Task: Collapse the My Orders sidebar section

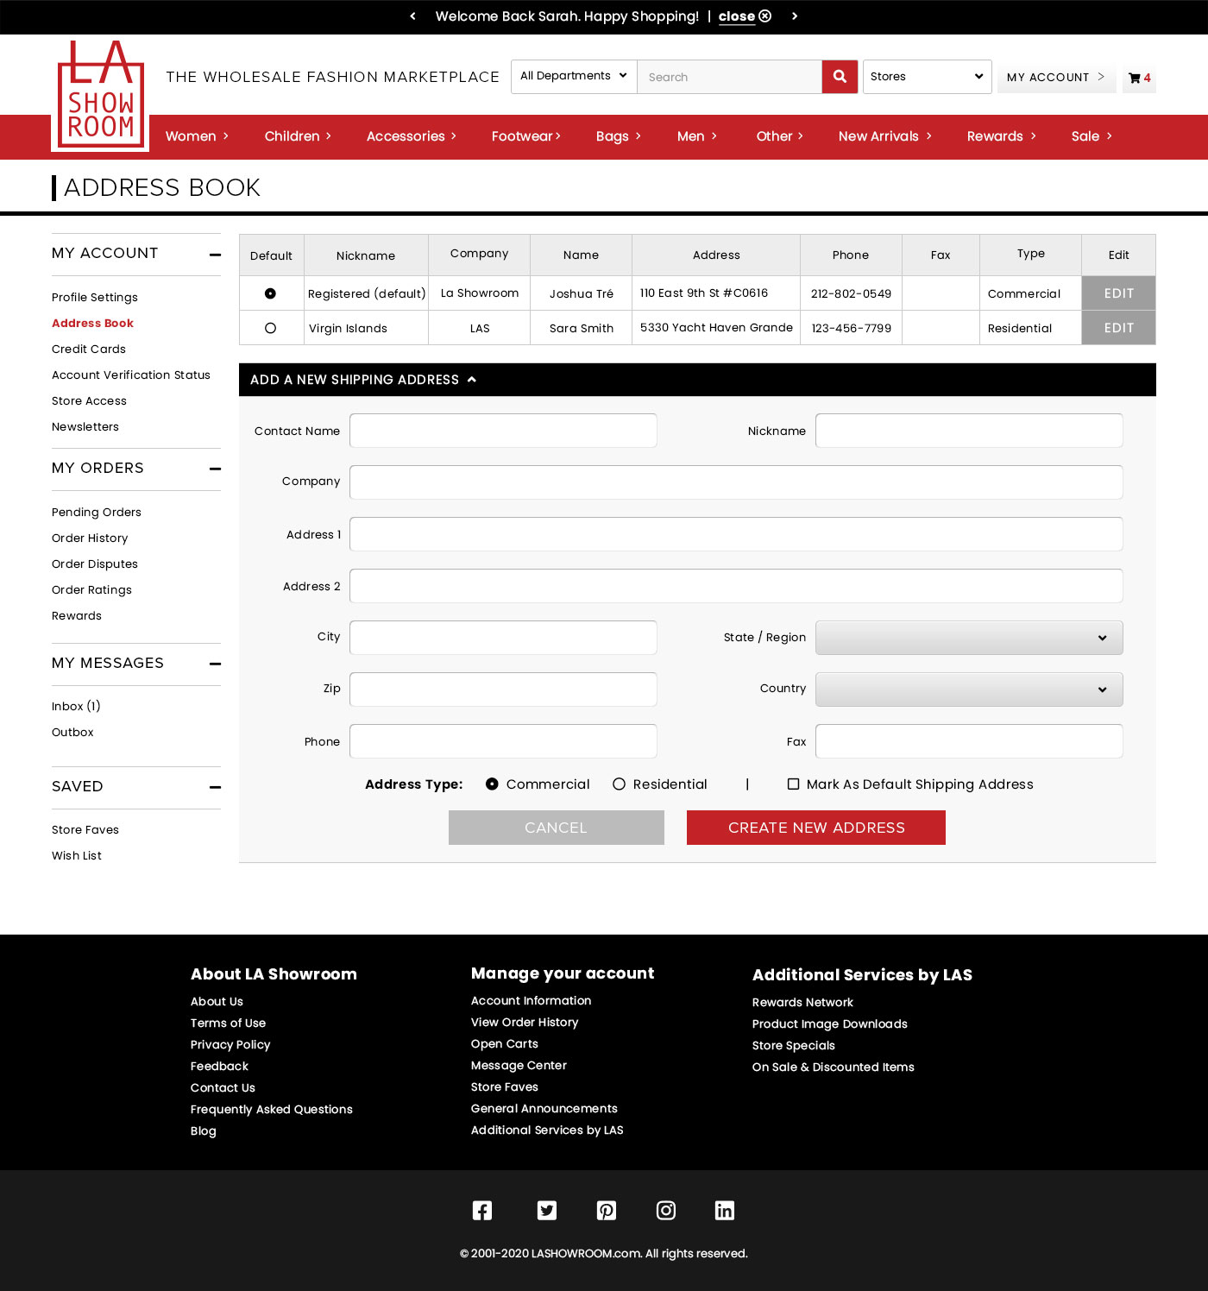Action: (215, 469)
